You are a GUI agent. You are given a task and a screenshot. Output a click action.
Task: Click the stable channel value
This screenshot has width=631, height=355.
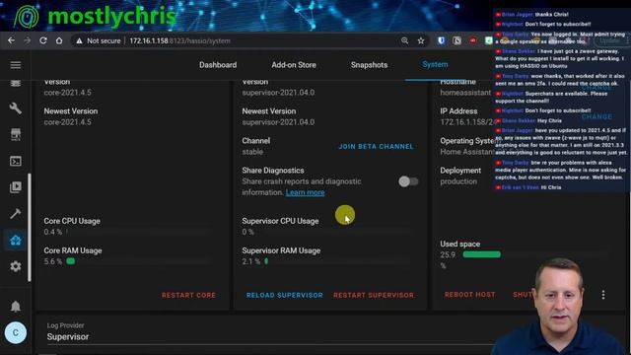point(252,152)
